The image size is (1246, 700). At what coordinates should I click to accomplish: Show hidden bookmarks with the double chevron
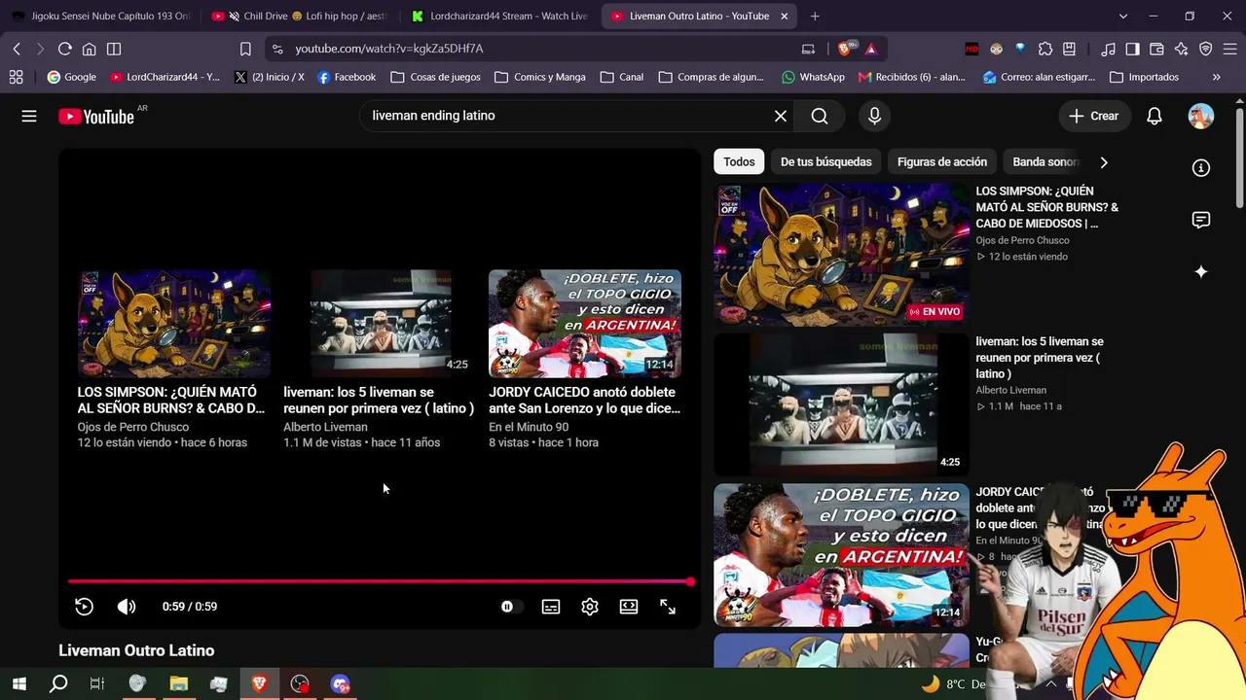click(1216, 77)
